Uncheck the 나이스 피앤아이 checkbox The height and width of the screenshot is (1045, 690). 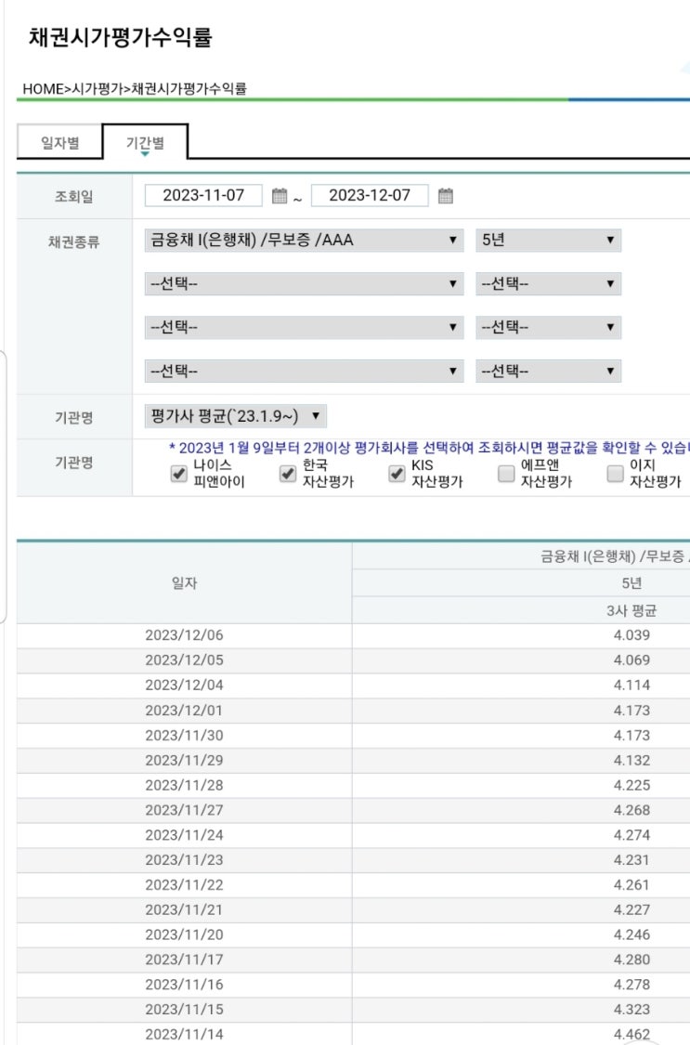(x=178, y=473)
